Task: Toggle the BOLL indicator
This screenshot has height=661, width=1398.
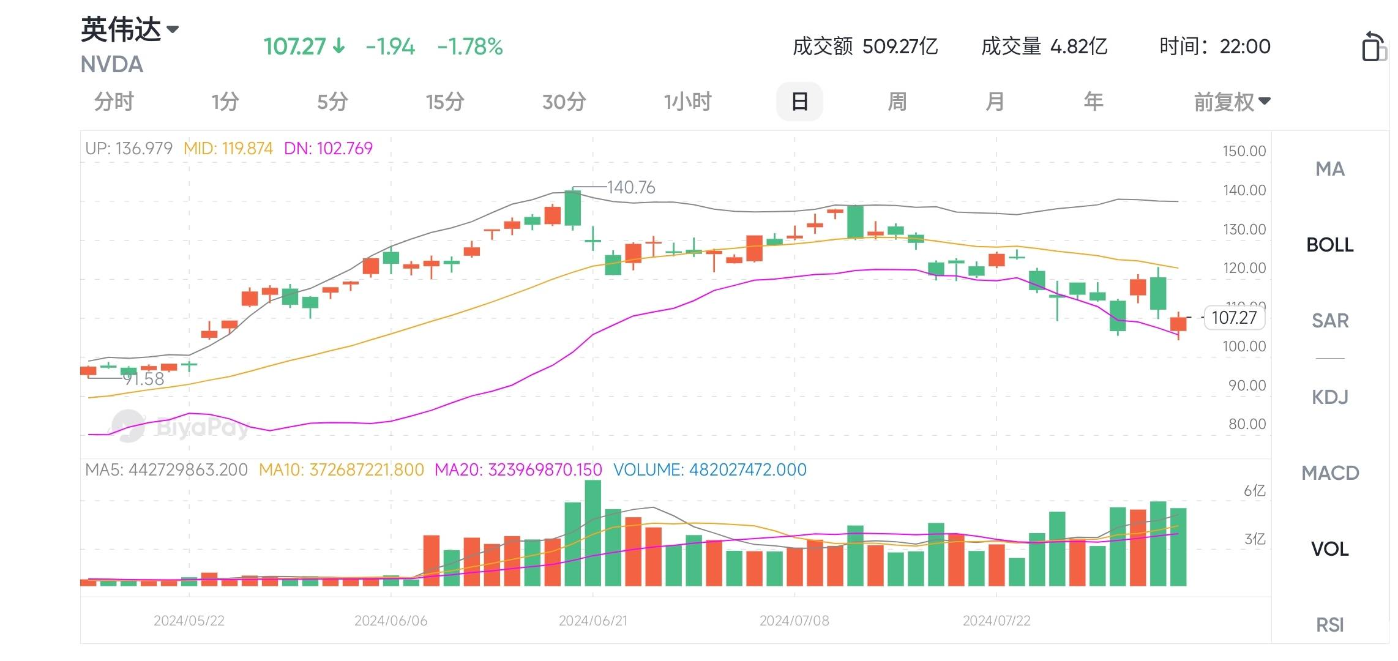Action: click(1330, 245)
